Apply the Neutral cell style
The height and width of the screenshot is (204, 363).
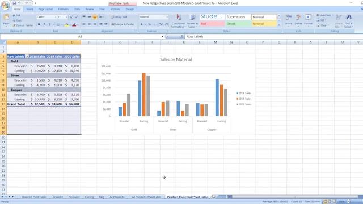click(x=264, y=24)
